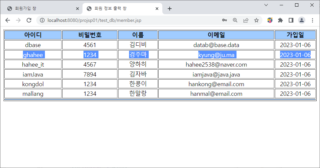Screen dimensions: 320x168
Task: Switch to the 회원가입 창 tab
Action: pyautogui.click(x=41, y=9)
